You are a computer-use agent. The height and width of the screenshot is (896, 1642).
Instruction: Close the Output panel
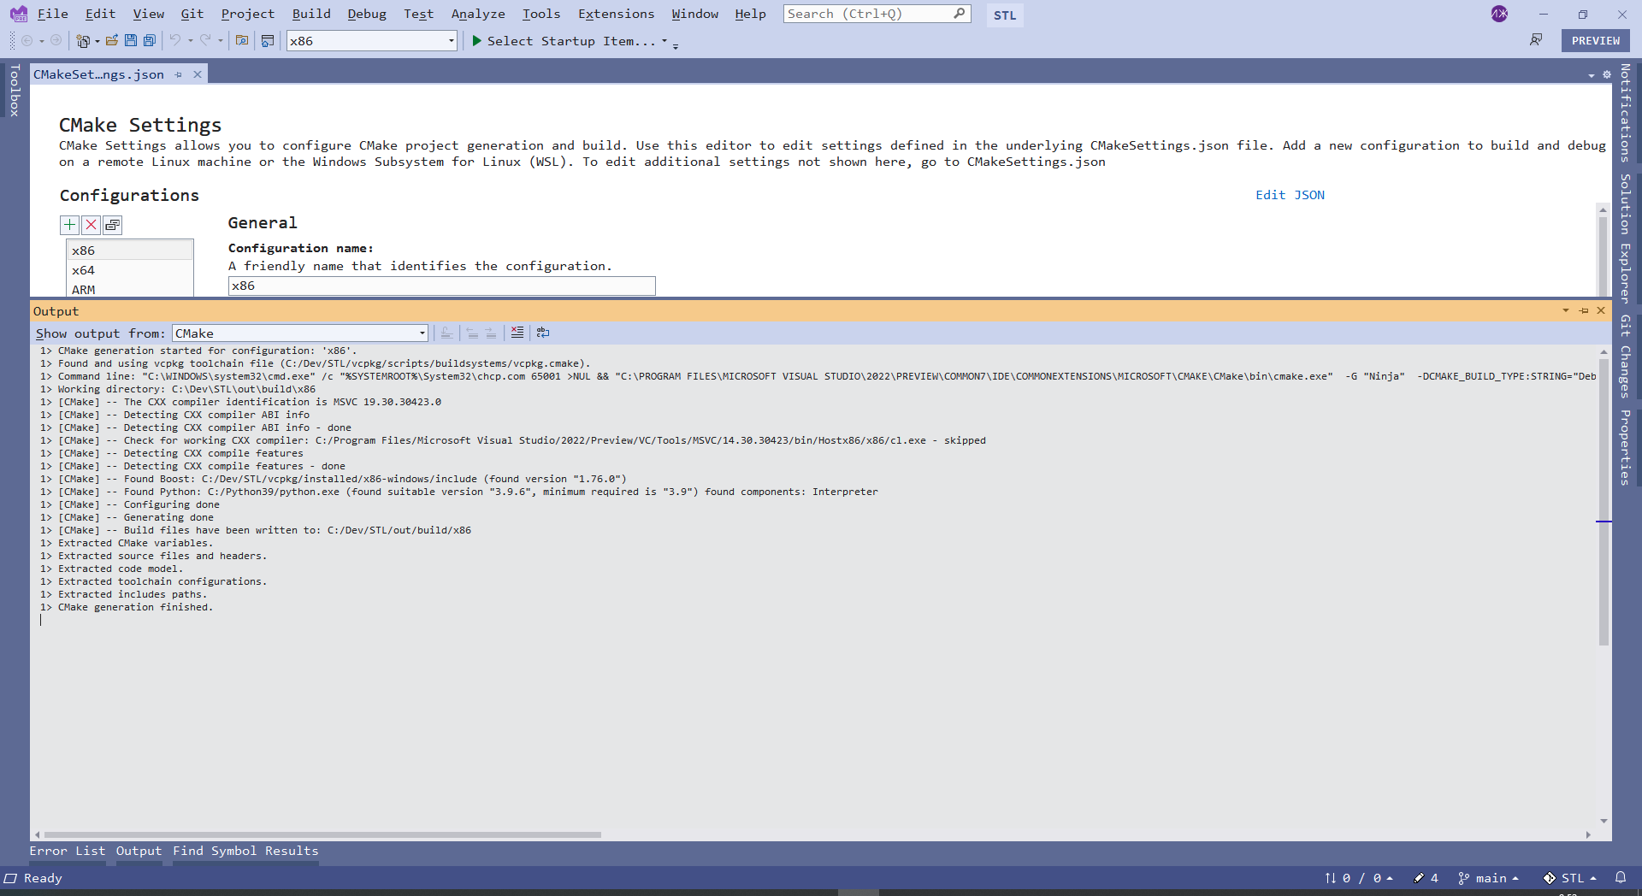1601,310
